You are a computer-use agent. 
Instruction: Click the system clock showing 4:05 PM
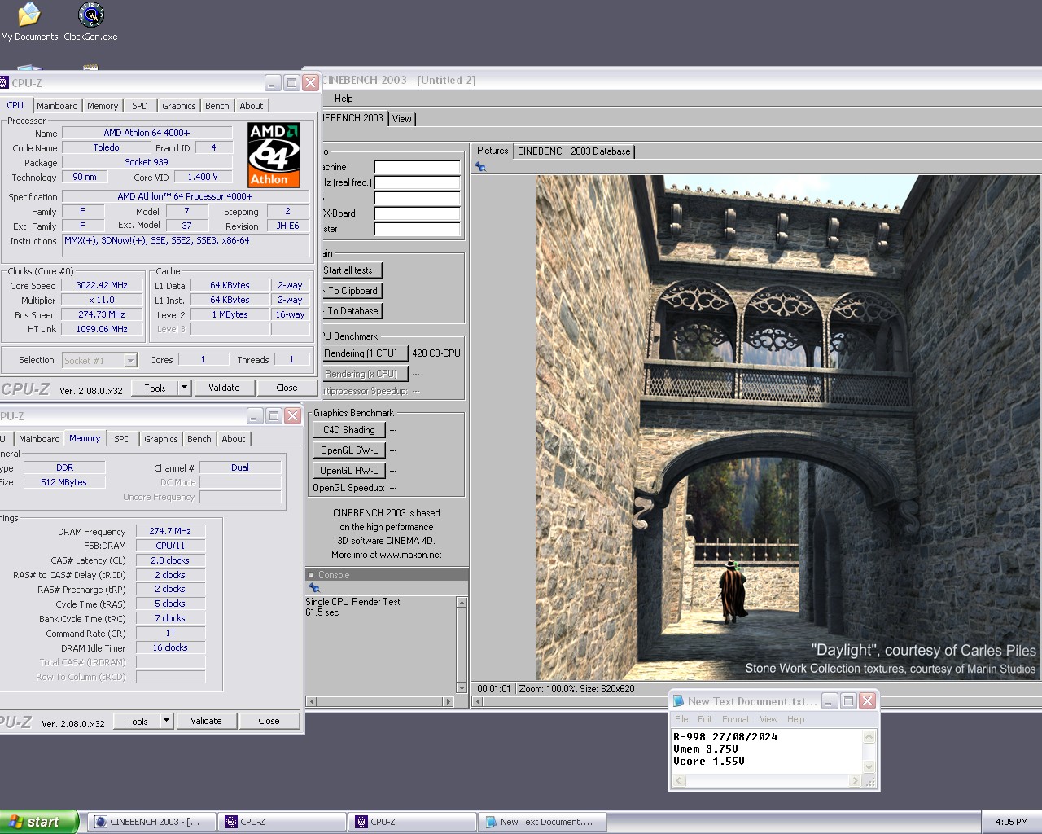(x=1011, y=822)
